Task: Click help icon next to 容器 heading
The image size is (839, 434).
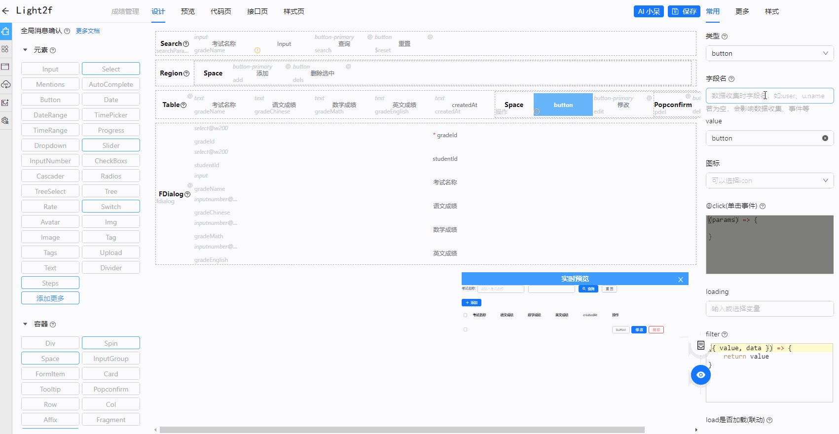Action: tap(53, 325)
